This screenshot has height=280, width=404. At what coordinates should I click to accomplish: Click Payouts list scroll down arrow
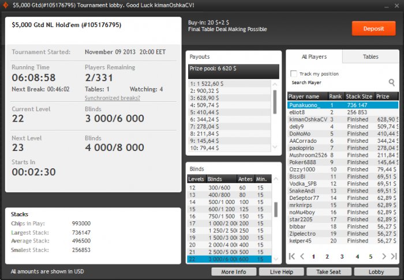[x=275, y=147]
